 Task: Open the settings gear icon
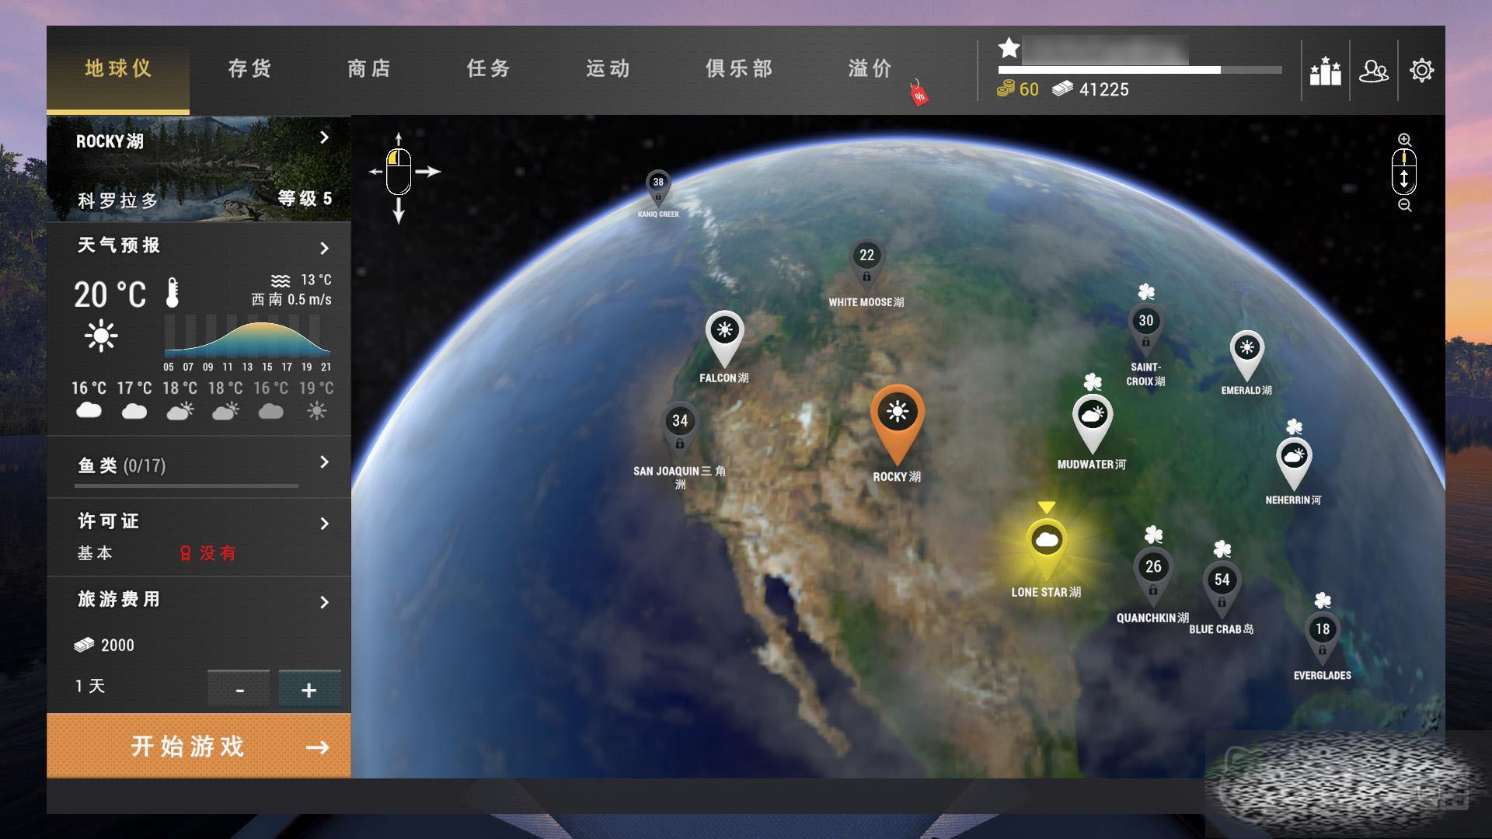(x=1421, y=71)
